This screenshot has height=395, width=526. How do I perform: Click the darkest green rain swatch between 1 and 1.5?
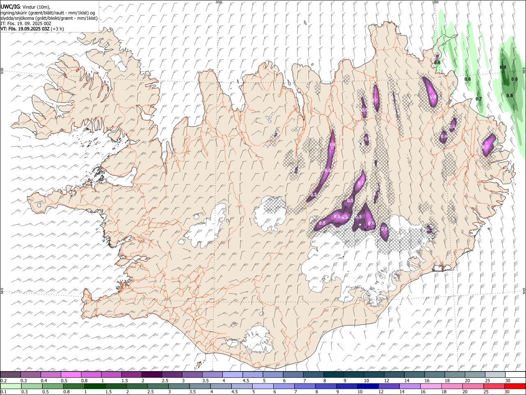95,386
